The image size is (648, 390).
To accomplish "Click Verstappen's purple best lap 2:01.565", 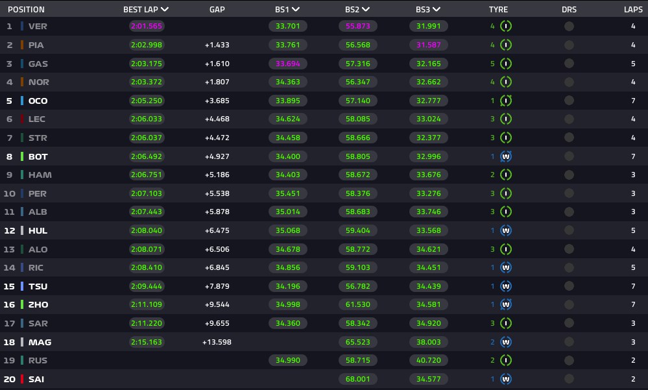I will [147, 26].
